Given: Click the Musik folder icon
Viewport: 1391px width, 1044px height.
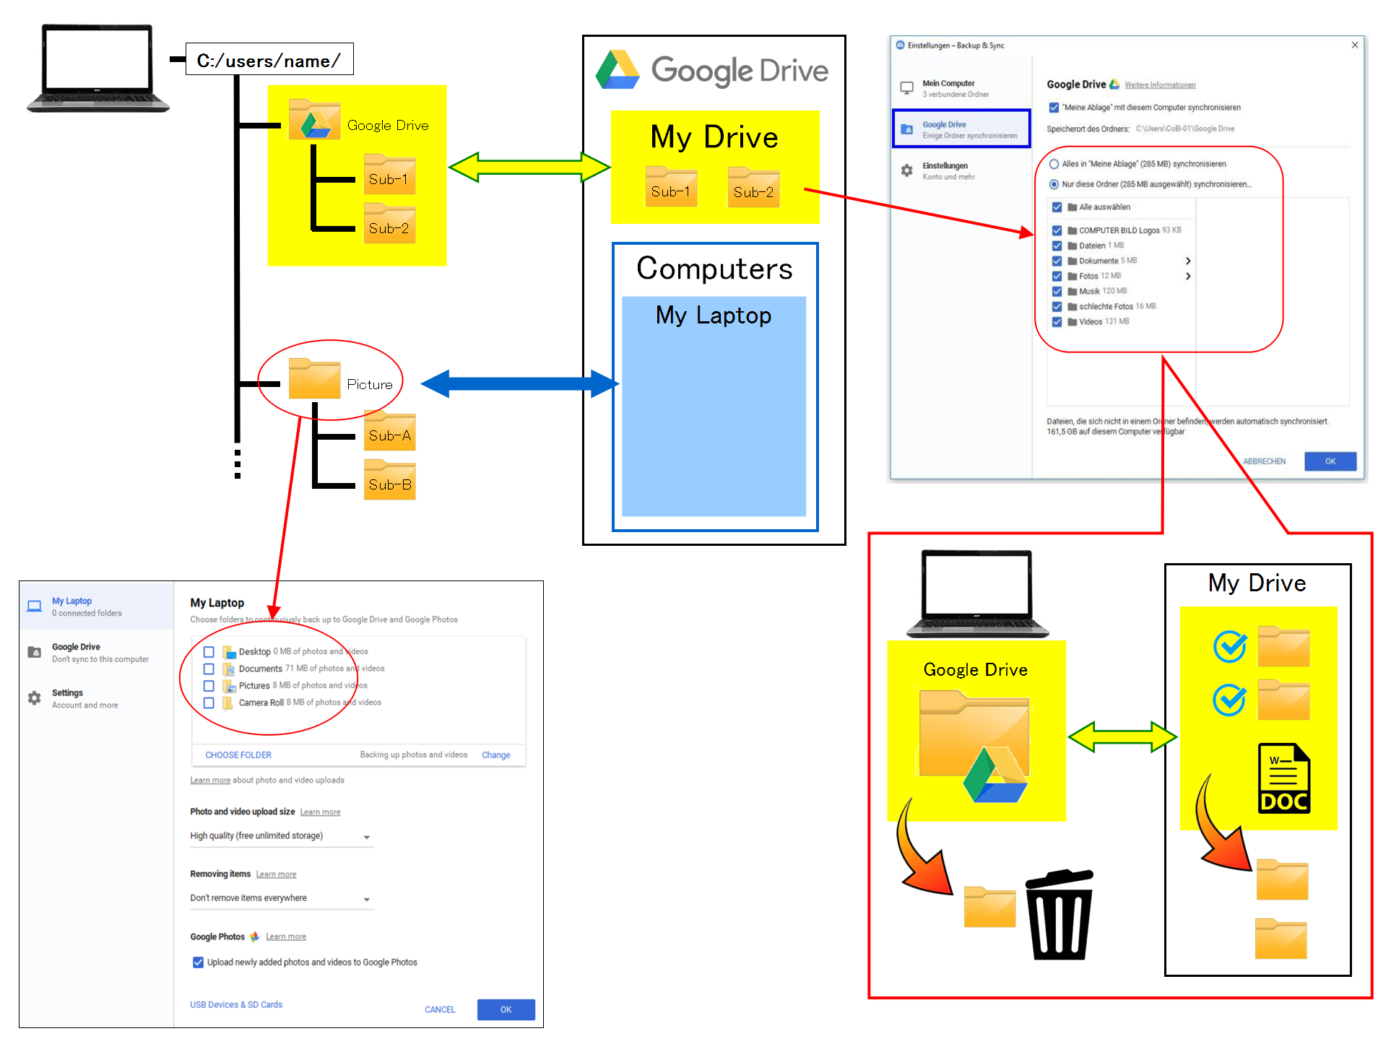Looking at the screenshot, I should (x=1072, y=291).
